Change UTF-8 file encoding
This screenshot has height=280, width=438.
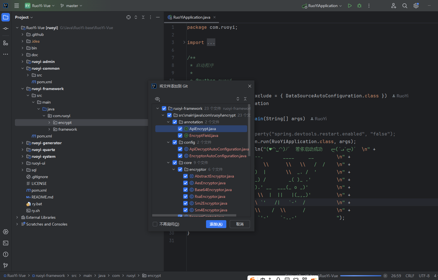click(x=424, y=276)
